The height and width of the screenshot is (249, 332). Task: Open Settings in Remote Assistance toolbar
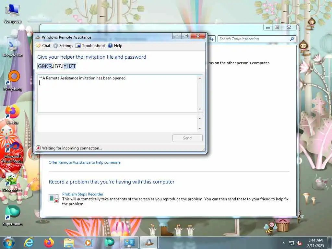coord(63,46)
